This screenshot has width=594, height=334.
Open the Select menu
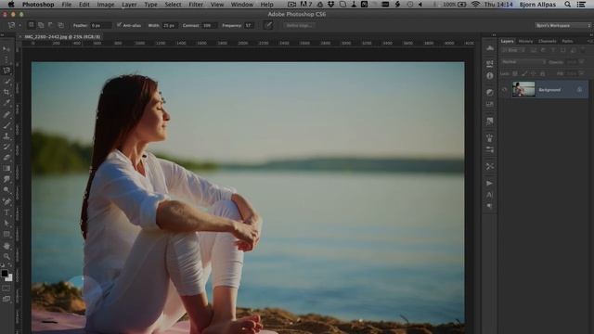point(173,5)
